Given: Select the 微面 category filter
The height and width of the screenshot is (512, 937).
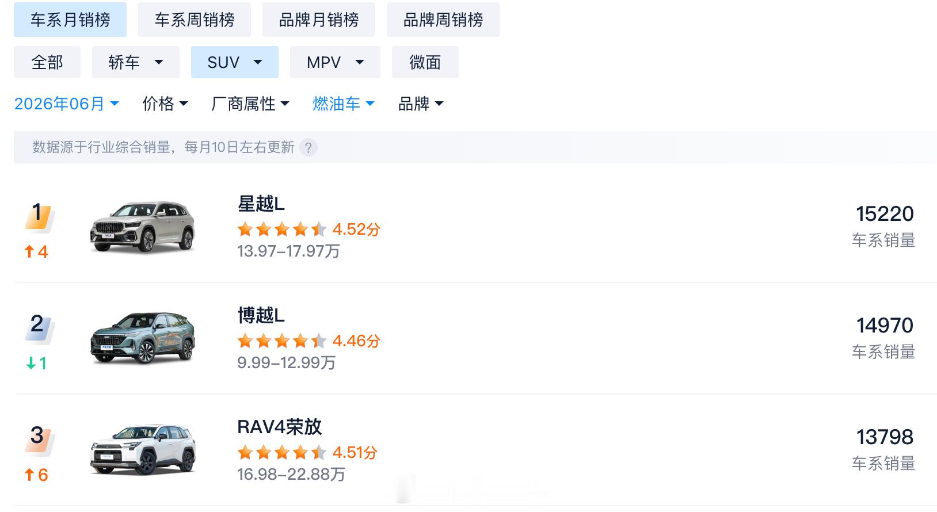Looking at the screenshot, I should click(x=425, y=62).
